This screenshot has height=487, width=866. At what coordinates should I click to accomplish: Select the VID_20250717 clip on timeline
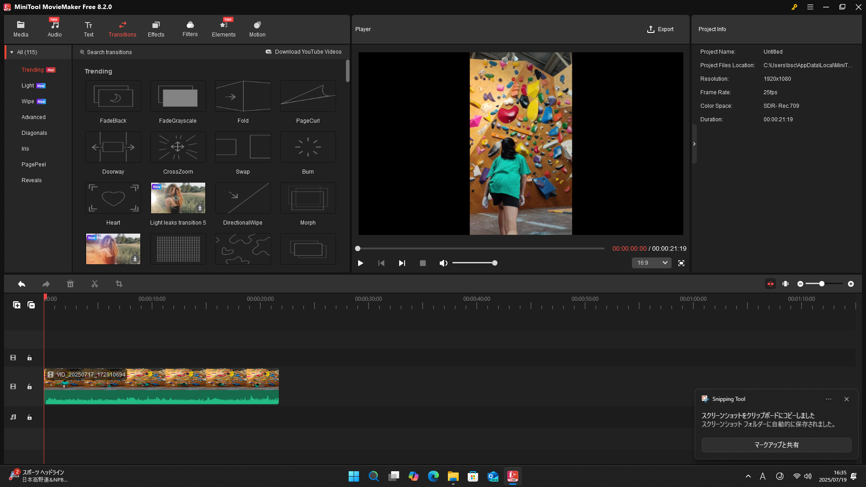point(161,386)
